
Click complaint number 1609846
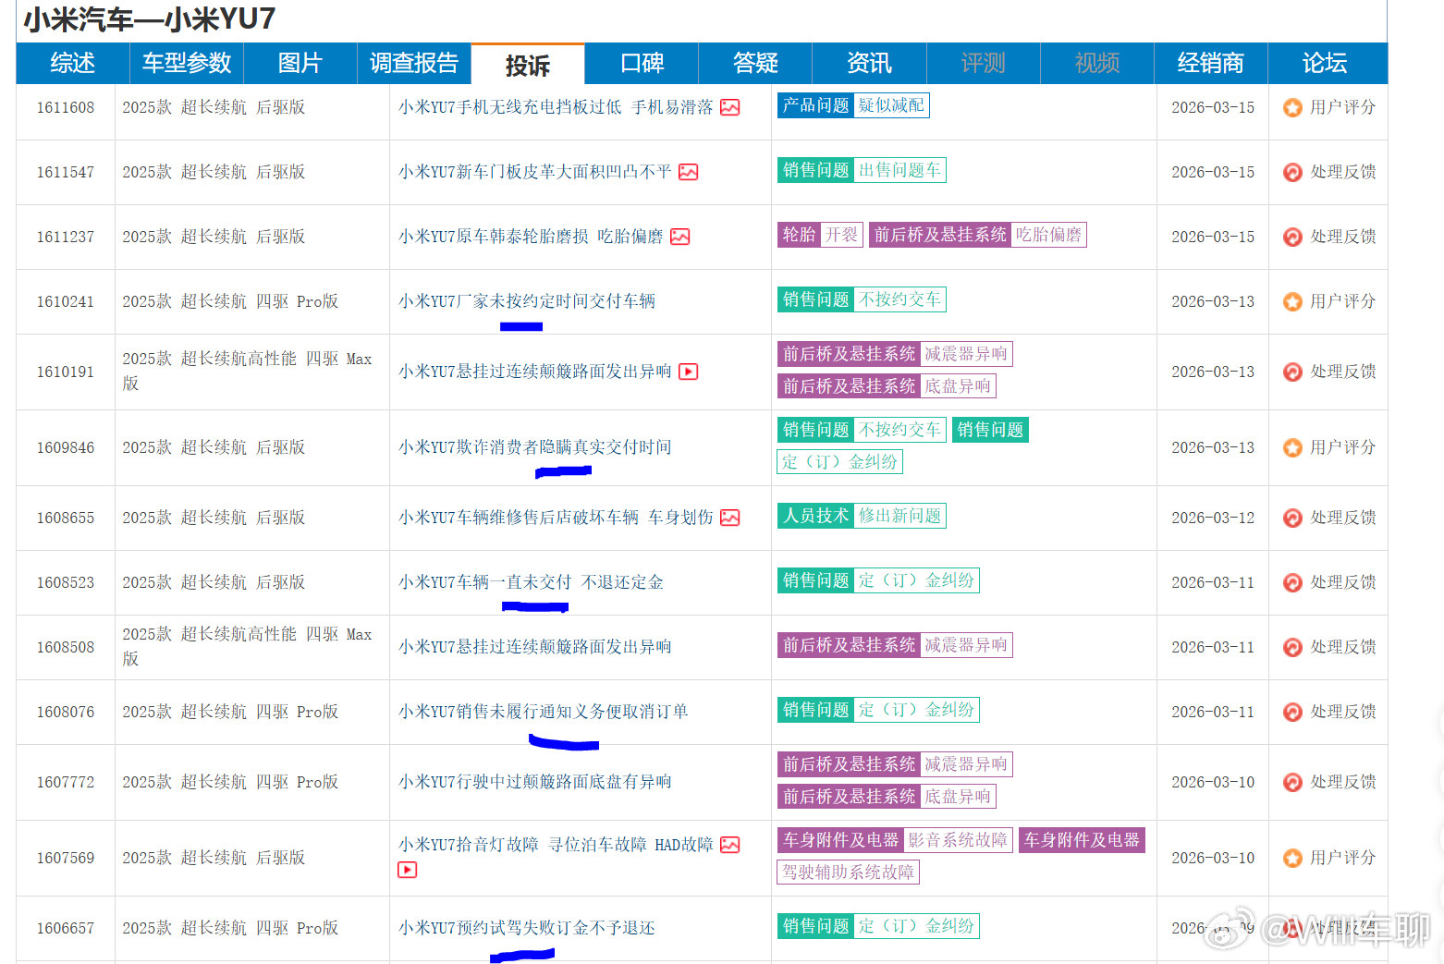tap(66, 447)
